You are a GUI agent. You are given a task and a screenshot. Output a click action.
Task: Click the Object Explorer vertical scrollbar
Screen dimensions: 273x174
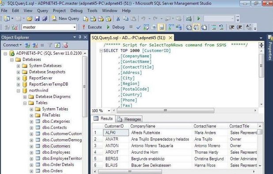point(85,87)
